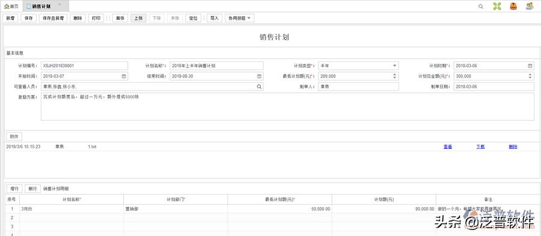Open the 协同按钮 dropdown
The image size is (541, 236).
pos(239,18)
